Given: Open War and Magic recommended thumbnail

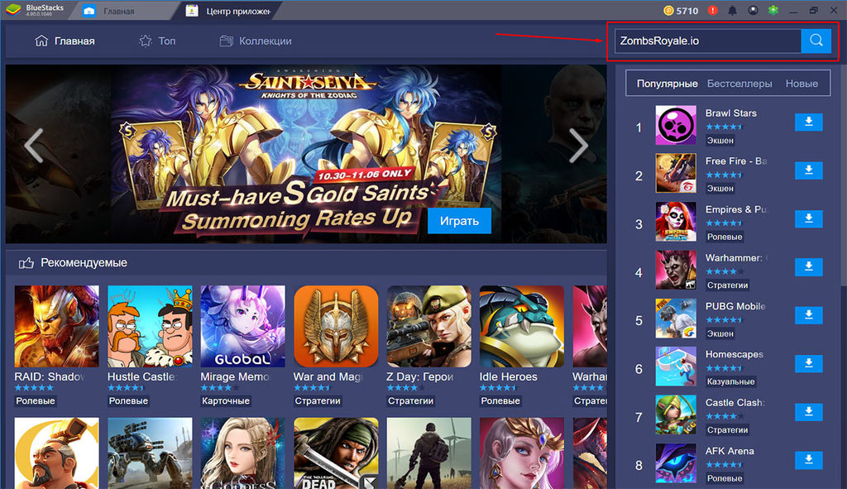Looking at the screenshot, I should point(336,326).
